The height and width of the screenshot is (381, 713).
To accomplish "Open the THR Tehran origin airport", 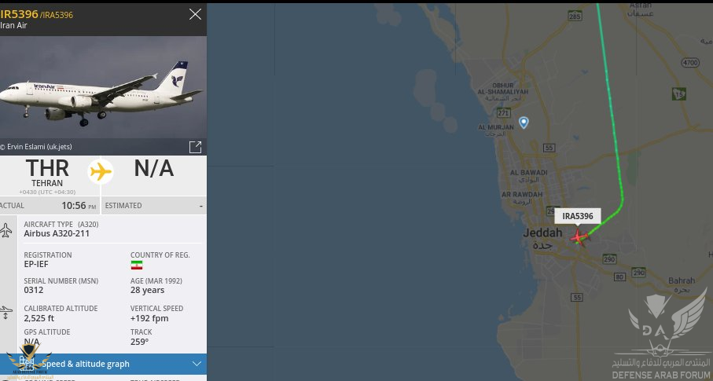I will tap(47, 172).
